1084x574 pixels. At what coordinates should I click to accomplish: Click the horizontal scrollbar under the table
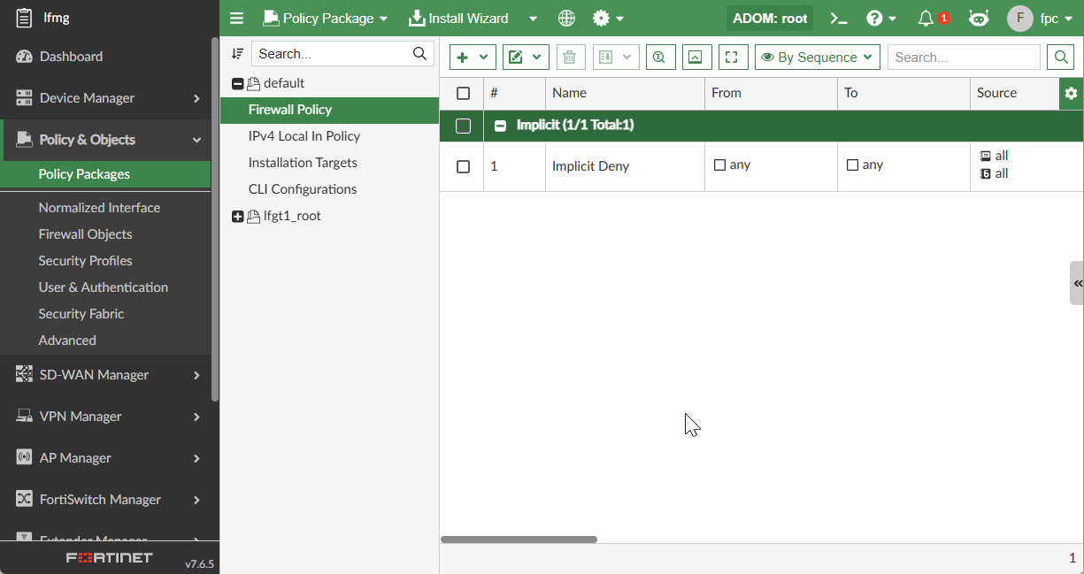519,540
